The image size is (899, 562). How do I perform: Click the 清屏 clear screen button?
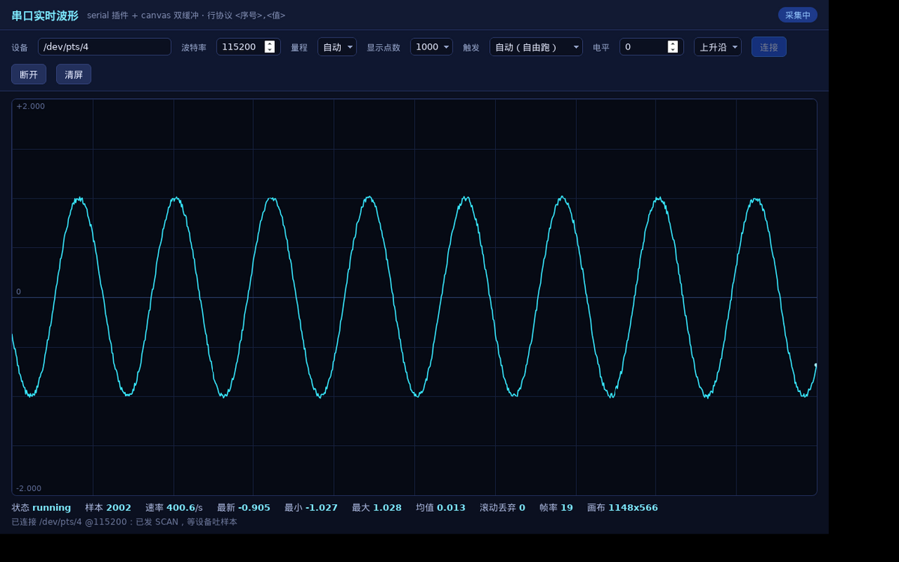coord(73,74)
